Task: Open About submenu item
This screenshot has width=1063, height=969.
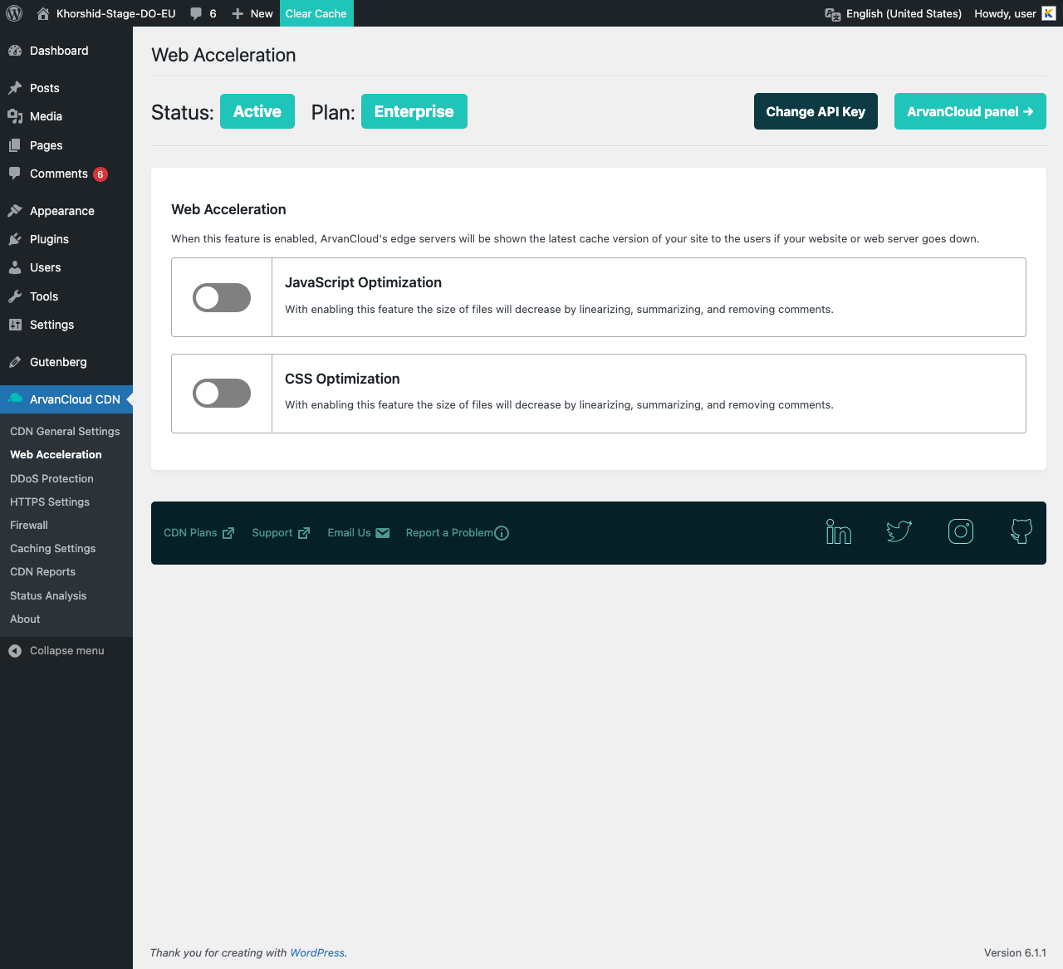Action: (25, 619)
